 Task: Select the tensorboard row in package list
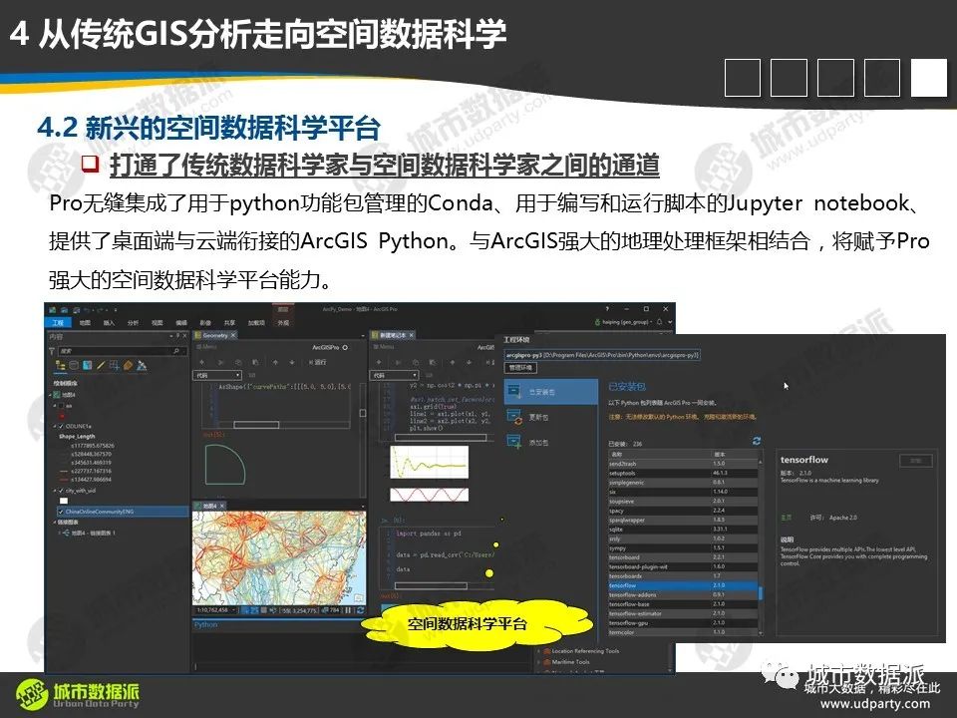684,556
